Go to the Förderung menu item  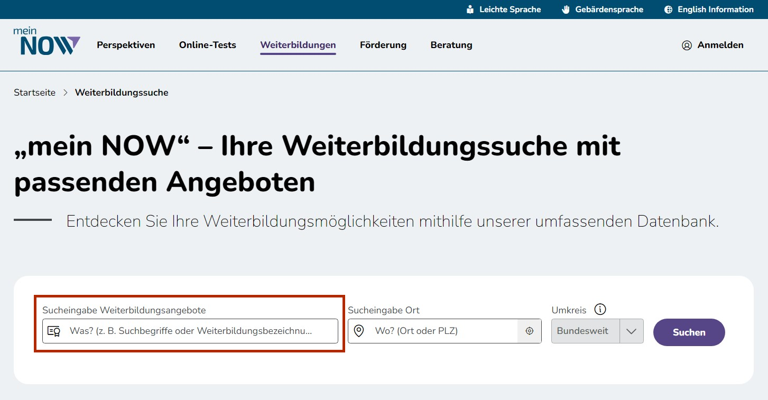pyautogui.click(x=383, y=45)
